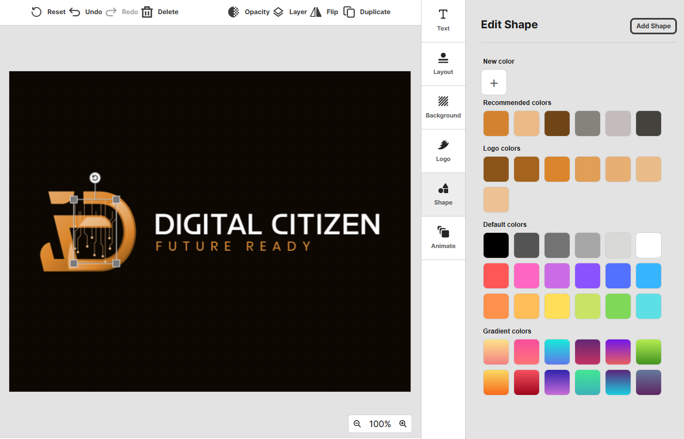Viewport: 684px width, 439px height.
Task: Choose the turquoise default color
Action: tap(649, 306)
